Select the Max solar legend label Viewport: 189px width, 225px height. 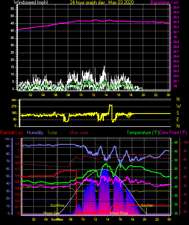click(x=79, y=133)
